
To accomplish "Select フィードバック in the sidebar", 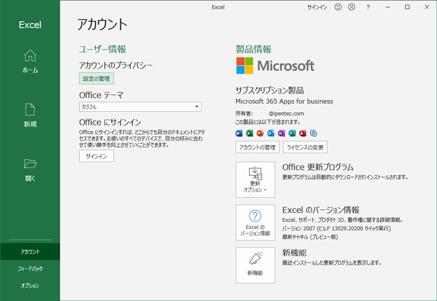I will tap(30, 269).
